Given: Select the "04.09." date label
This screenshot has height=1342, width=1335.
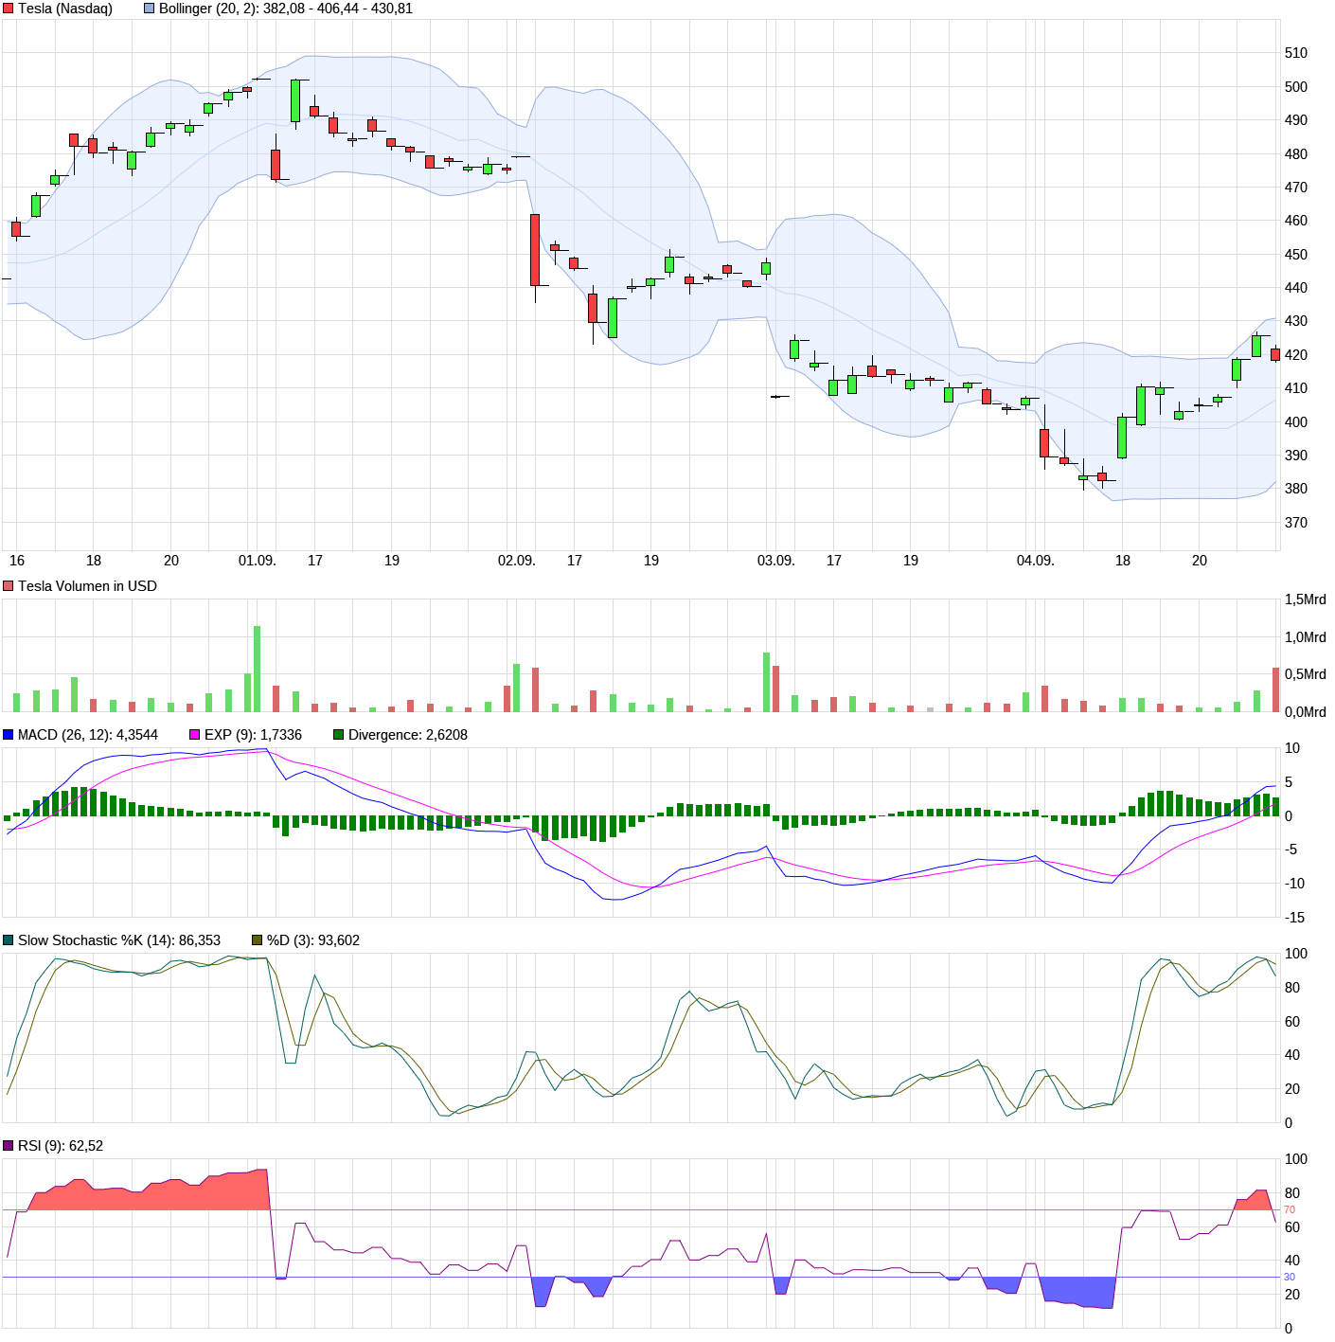Looking at the screenshot, I should coord(1036,561).
